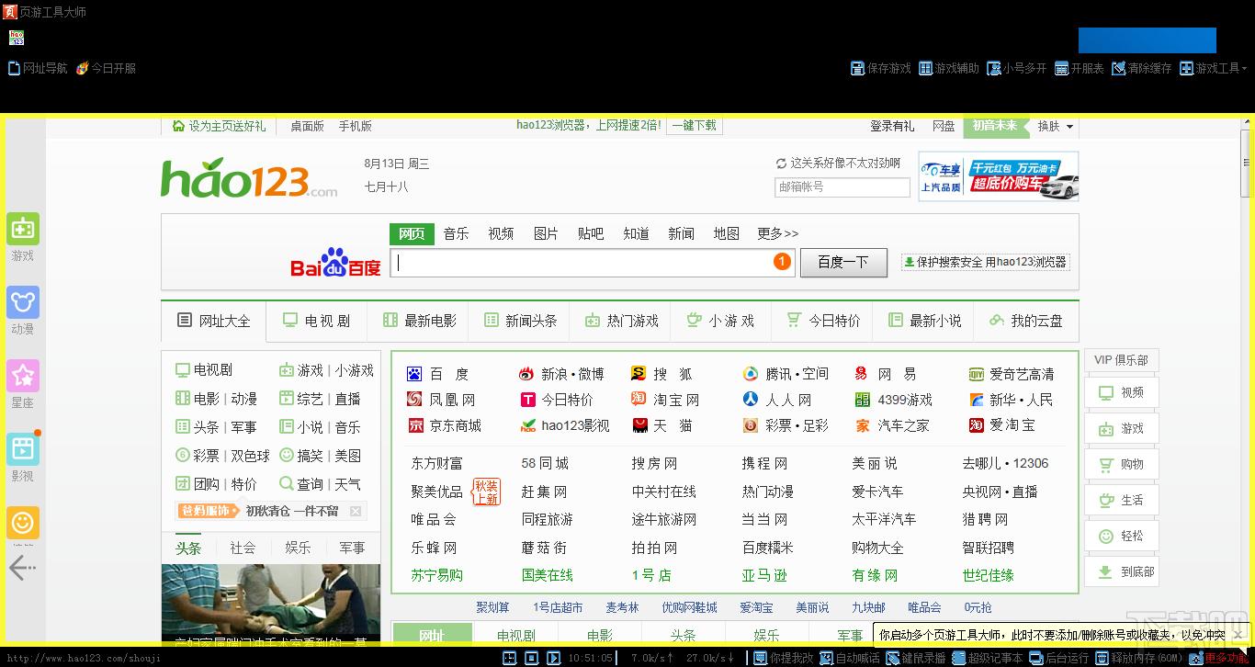The width and height of the screenshot is (1255, 667).
Task: Click the orange 1 badge in search box
Action: (x=782, y=262)
